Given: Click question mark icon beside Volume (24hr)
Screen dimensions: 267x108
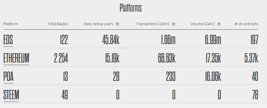Looking at the screenshot, I should click(219, 24).
